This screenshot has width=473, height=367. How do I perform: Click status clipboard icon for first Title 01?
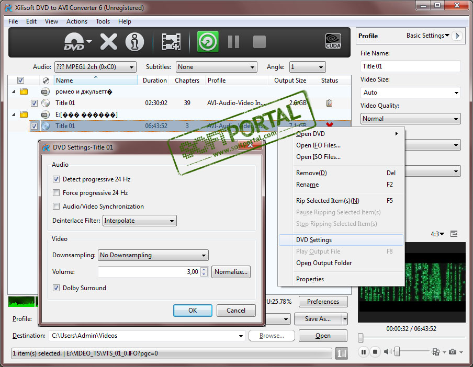[330, 103]
